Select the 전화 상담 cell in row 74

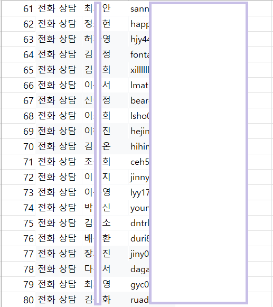[x=59, y=208]
